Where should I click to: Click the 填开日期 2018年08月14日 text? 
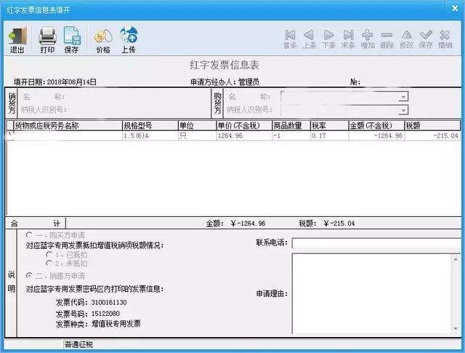coord(55,82)
